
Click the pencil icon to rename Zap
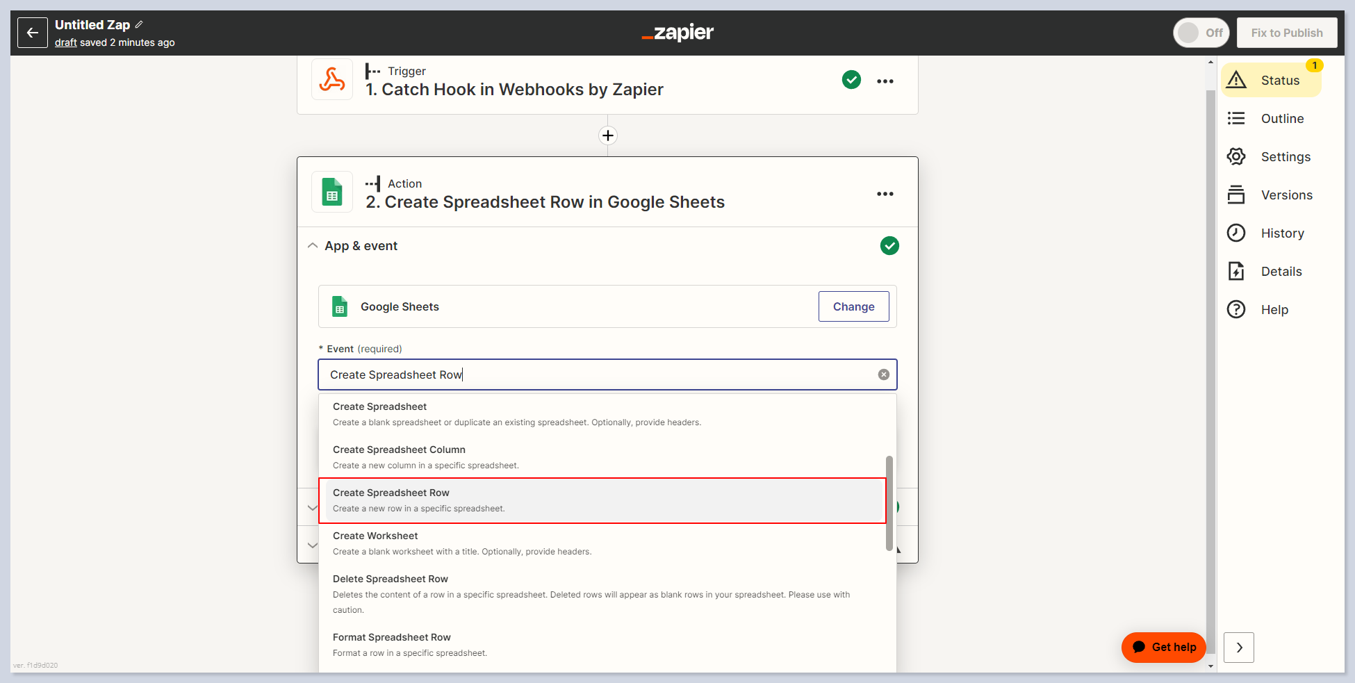coord(139,24)
